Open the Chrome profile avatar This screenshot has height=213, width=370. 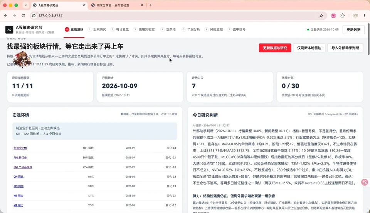coord(355,15)
